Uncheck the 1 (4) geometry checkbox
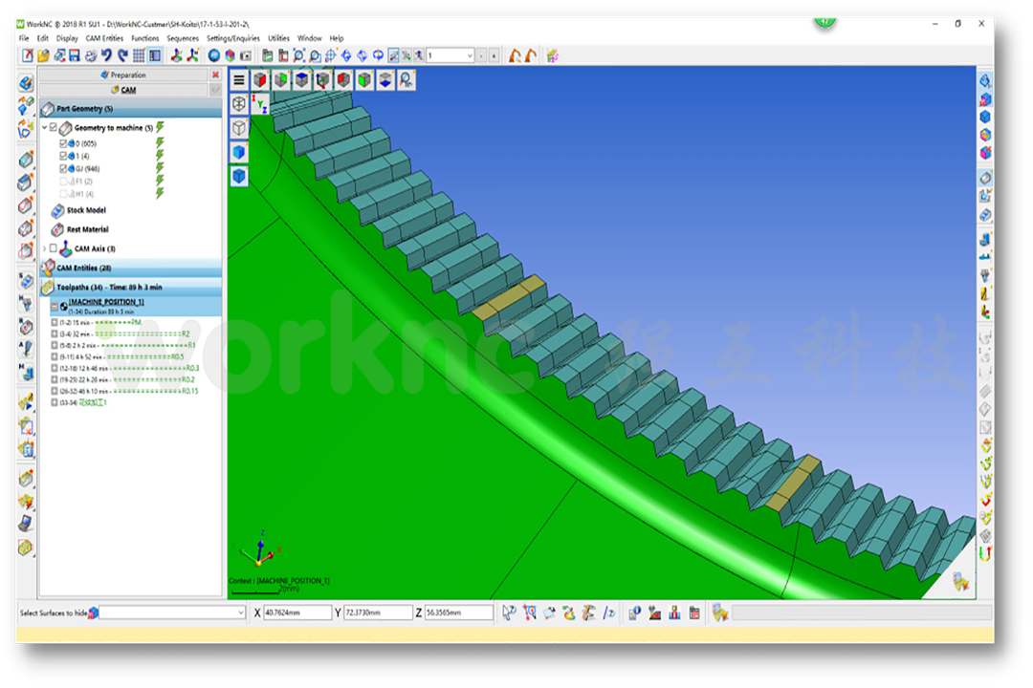1033x688 pixels. [x=63, y=156]
